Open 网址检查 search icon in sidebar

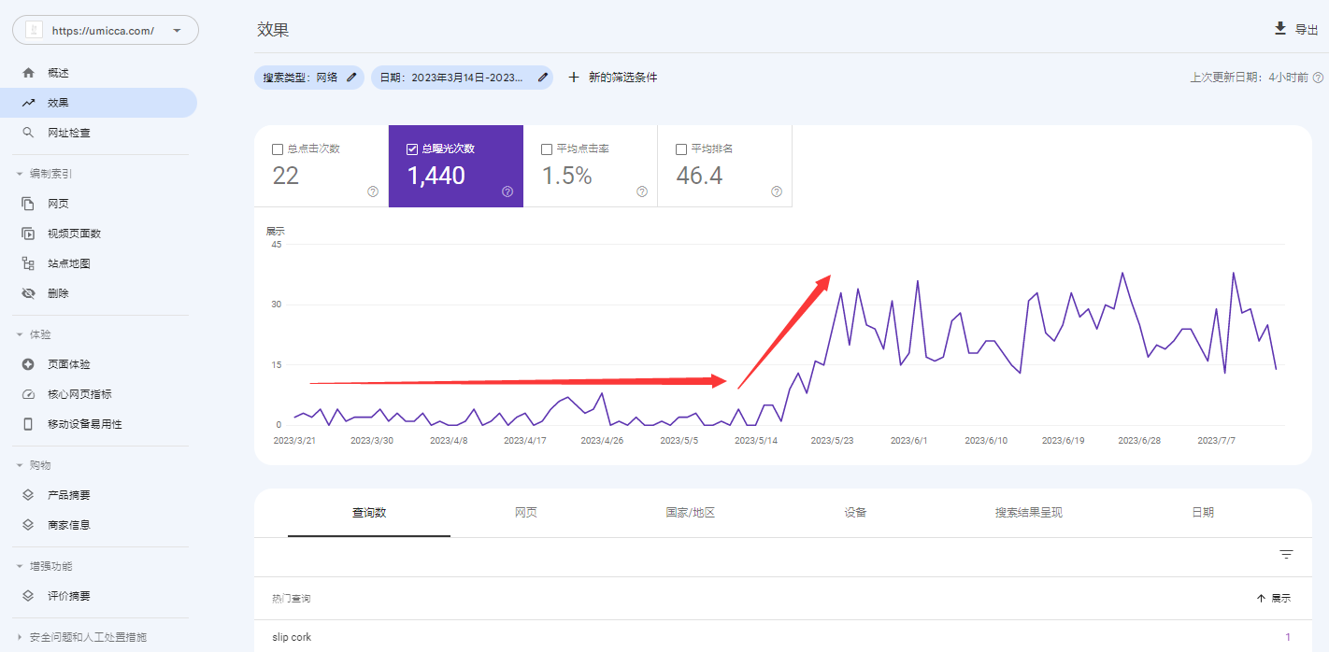(29, 133)
